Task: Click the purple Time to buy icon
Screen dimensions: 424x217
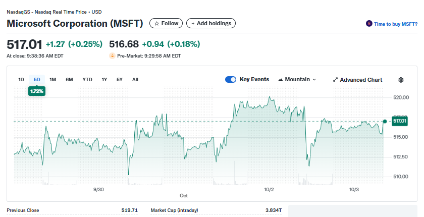Action: (369, 24)
